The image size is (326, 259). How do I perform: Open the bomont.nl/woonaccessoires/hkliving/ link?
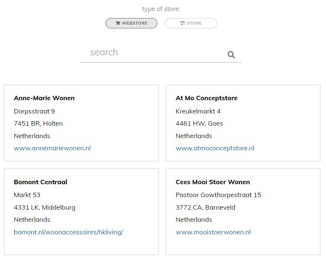point(68,232)
